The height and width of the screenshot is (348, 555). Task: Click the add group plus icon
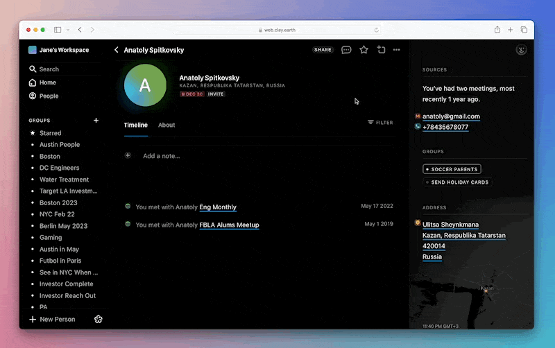(96, 121)
